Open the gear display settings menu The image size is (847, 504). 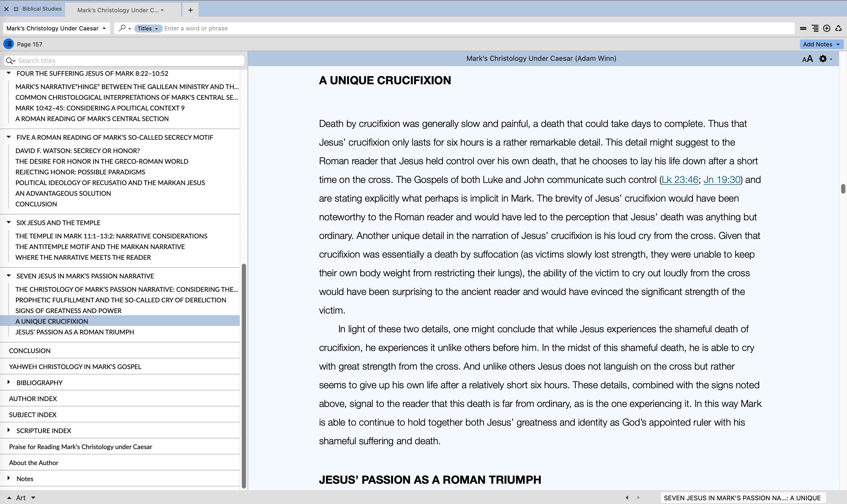(822, 59)
